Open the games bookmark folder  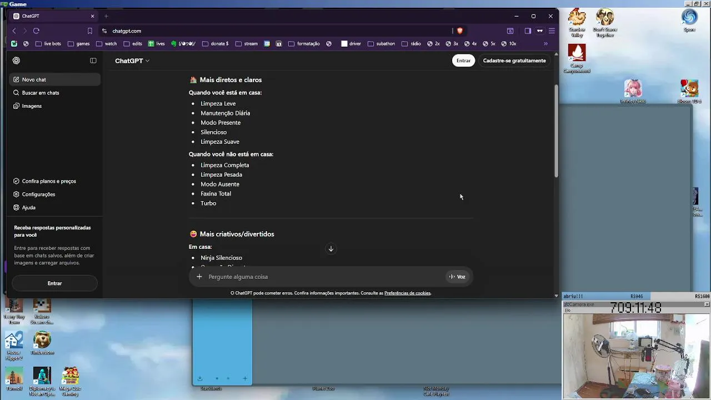[78, 44]
